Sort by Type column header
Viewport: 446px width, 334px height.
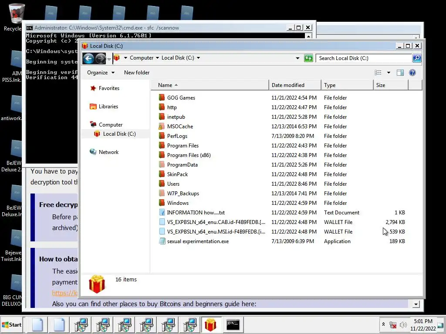pyautogui.click(x=347, y=85)
